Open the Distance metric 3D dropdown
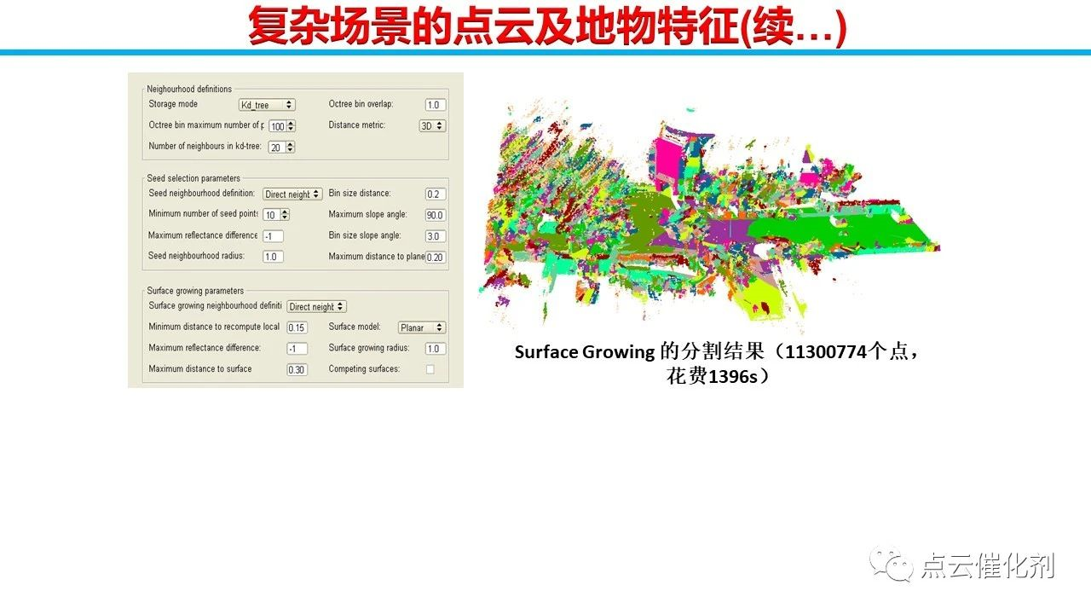The width and height of the screenshot is (1091, 614). [x=432, y=125]
